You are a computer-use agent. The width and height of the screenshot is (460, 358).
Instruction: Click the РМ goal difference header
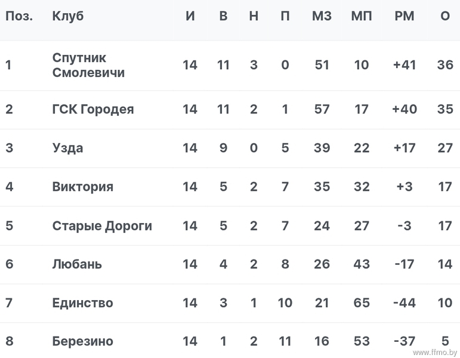point(405,16)
